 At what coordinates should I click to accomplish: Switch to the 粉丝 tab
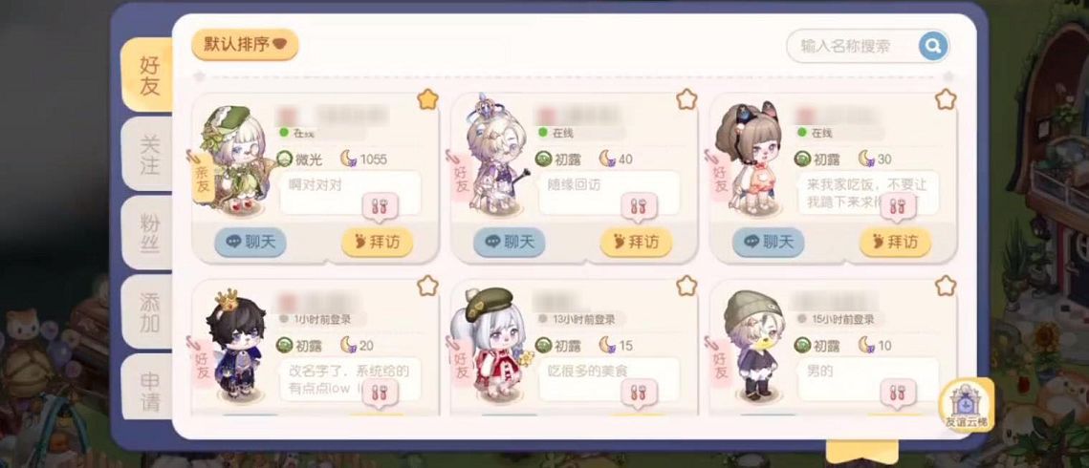[148, 232]
